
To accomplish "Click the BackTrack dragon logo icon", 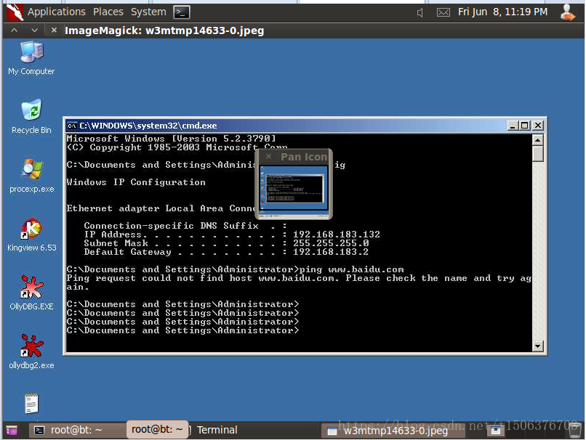I will tap(15, 12).
